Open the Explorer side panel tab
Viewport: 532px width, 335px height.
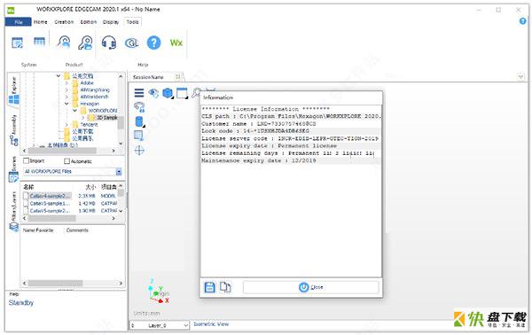coord(14,91)
